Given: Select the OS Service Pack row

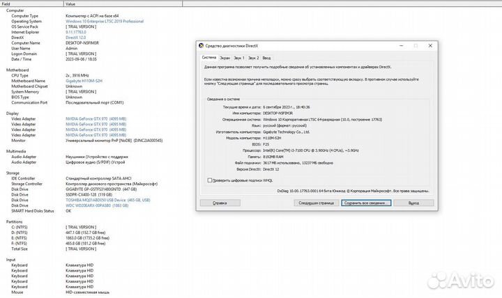Looking at the screenshot, I should pos(54,27).
